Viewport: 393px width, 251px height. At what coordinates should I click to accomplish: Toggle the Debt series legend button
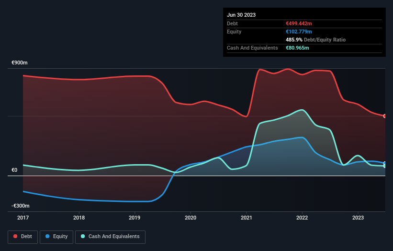tap(23, 237)
